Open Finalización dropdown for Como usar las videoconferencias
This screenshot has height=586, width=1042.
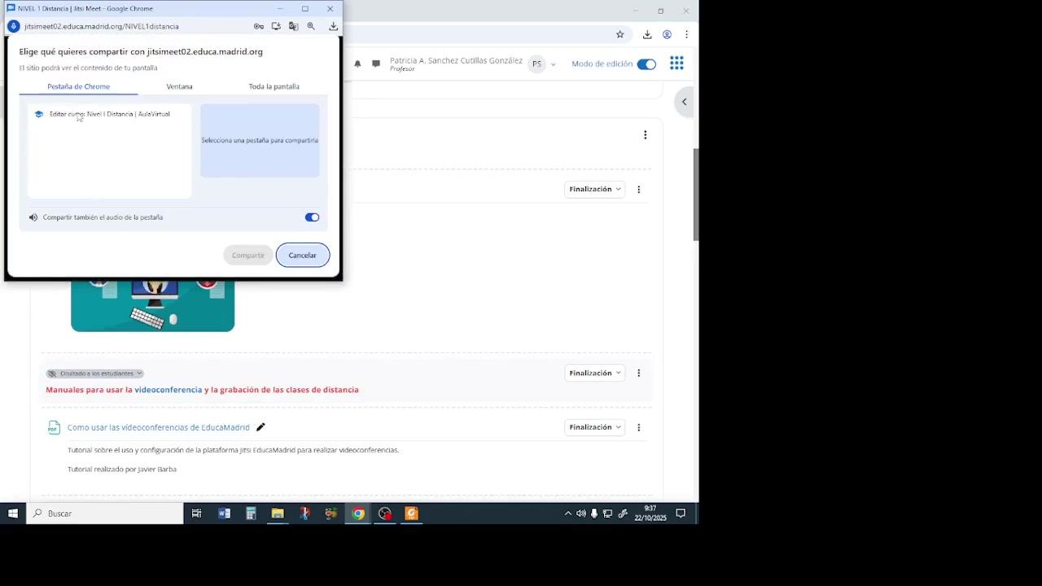pyautogui.click(x=595, y=427)
